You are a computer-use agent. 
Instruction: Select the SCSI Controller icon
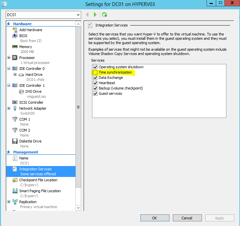pyautogui.click(x=15, y=102)
